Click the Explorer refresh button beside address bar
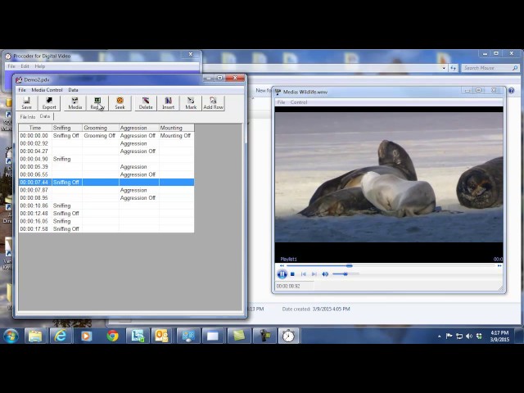This screenshot has height=393, width=524. click(x=453, y=68)
